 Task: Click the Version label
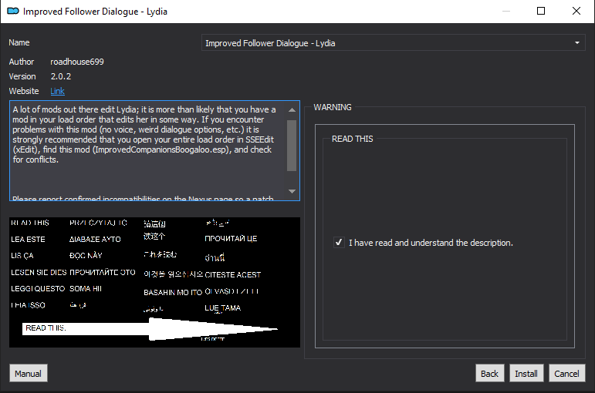(x=22, y=76)
